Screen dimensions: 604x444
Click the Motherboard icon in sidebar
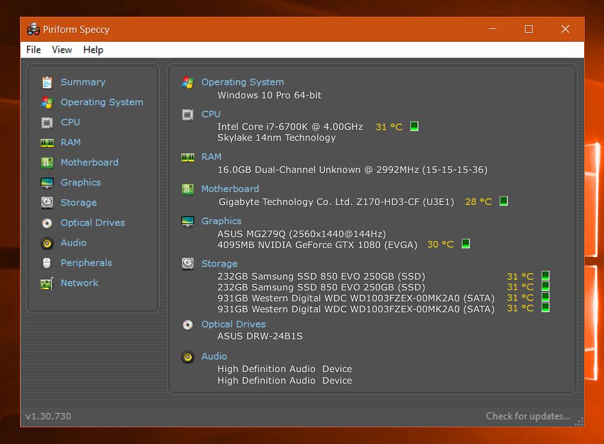pyautogui.click(x=47, y=163)
